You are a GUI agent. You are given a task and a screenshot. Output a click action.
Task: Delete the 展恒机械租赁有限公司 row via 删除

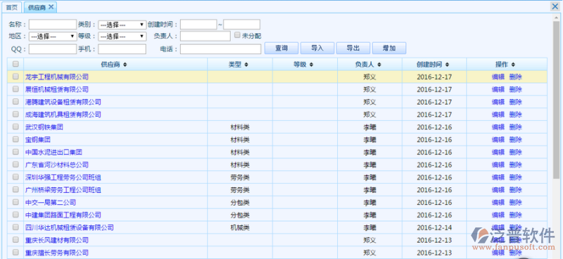515,90
